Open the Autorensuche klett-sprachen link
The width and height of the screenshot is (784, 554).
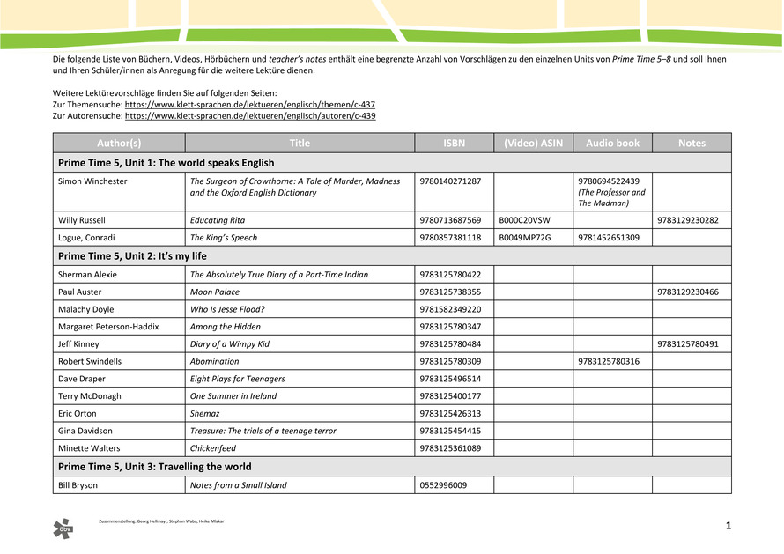point(250,115)
